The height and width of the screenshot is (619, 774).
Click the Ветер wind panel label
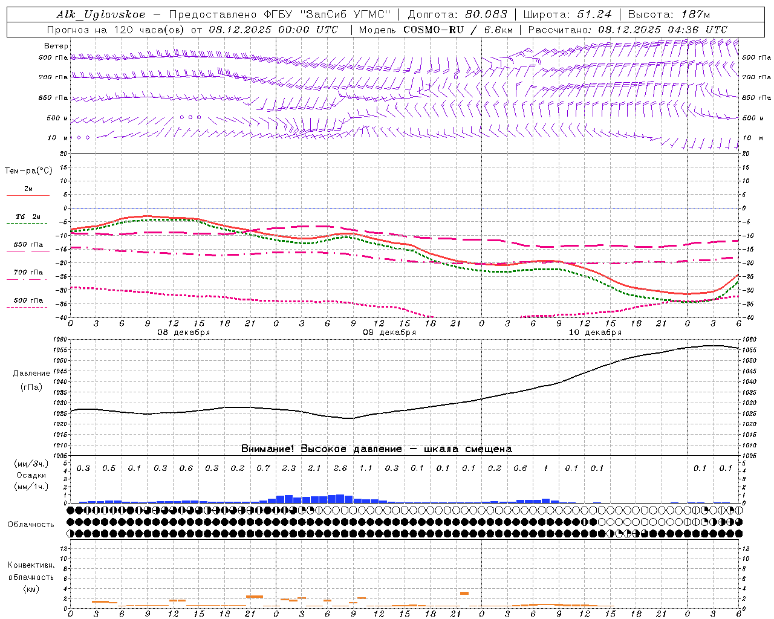(56, 46)
